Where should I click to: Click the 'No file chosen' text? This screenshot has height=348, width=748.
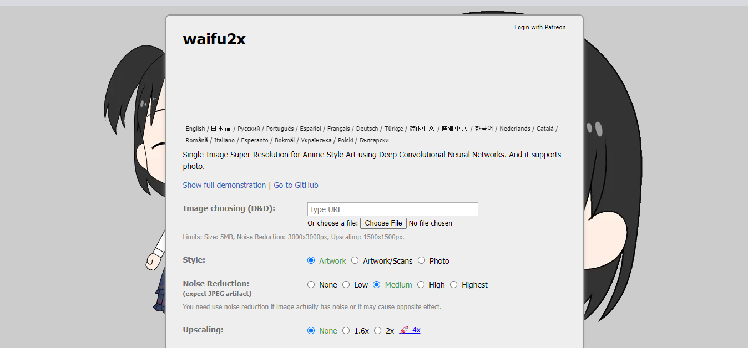(431, 223)
